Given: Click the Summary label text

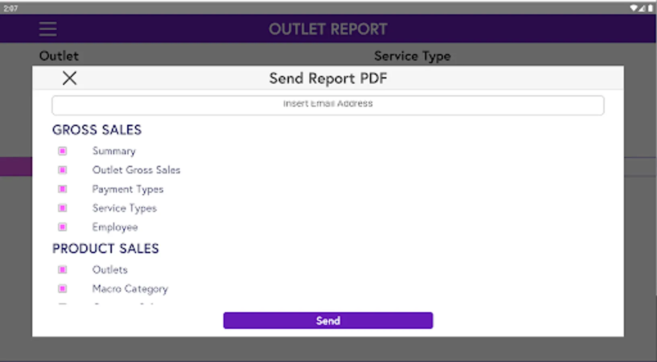Looking at the screenshot, I should tap(114, 151).
